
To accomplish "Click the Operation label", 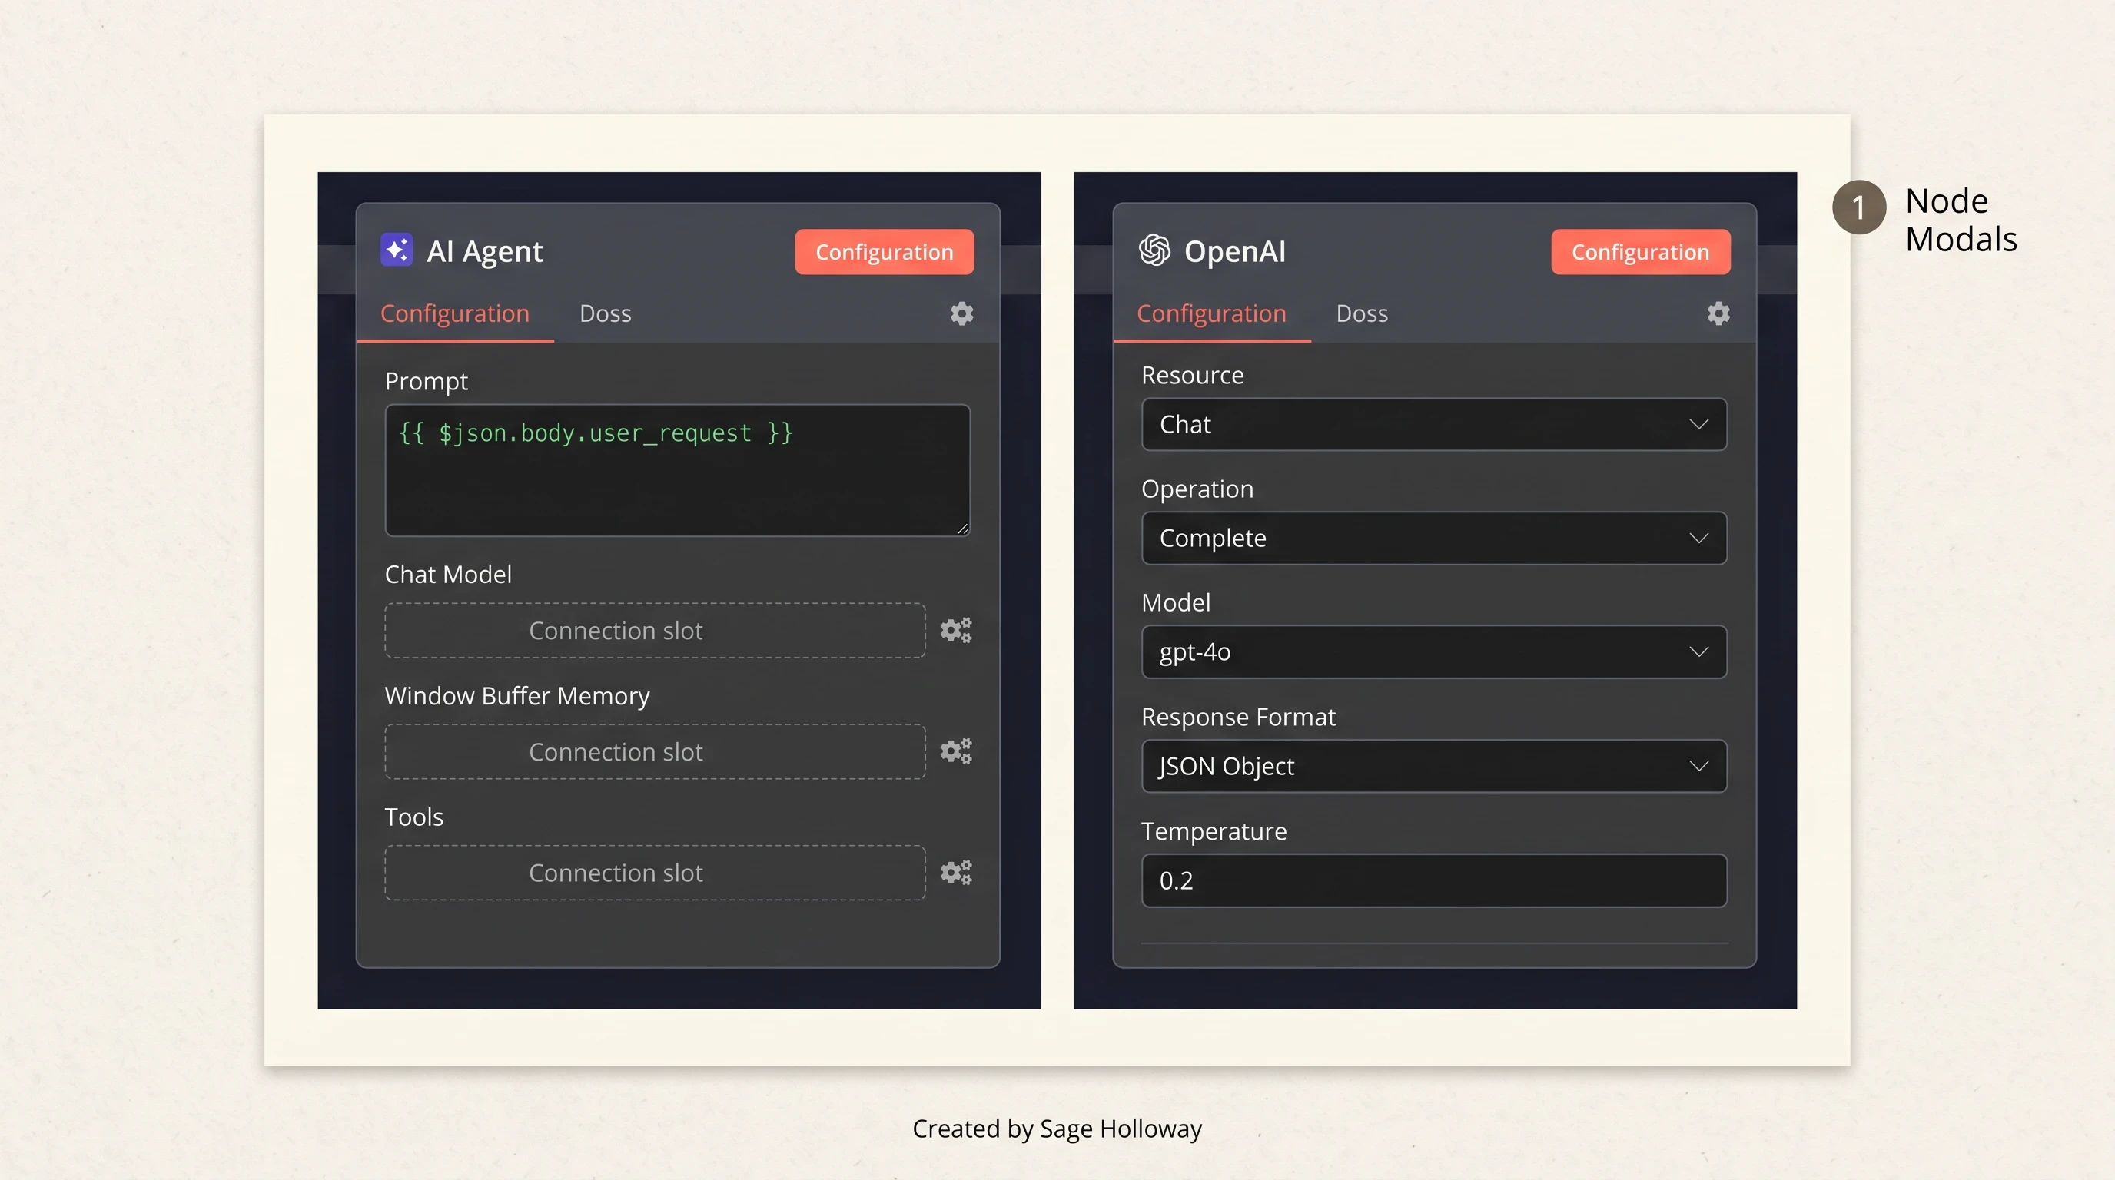I will 1197,489.
